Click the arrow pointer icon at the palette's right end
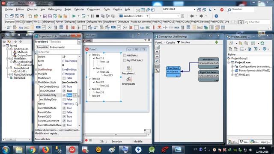This screenshot has height=154, width=274. 241,22
